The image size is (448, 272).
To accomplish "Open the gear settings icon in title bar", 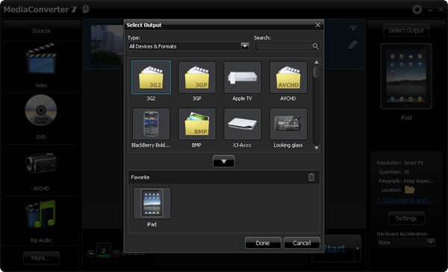I will pyautogui.click(x=417, y=10).
